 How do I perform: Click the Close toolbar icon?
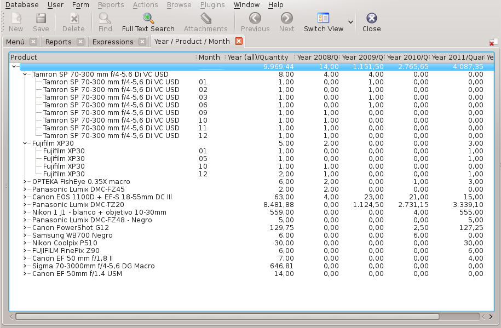[x=372, y=18]
